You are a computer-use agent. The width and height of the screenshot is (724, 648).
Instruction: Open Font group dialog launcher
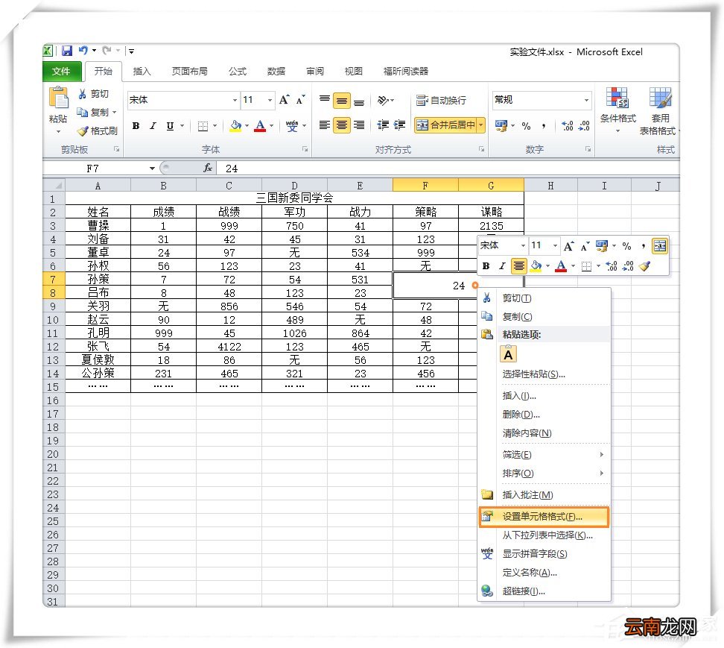click(x=305, y=149)
